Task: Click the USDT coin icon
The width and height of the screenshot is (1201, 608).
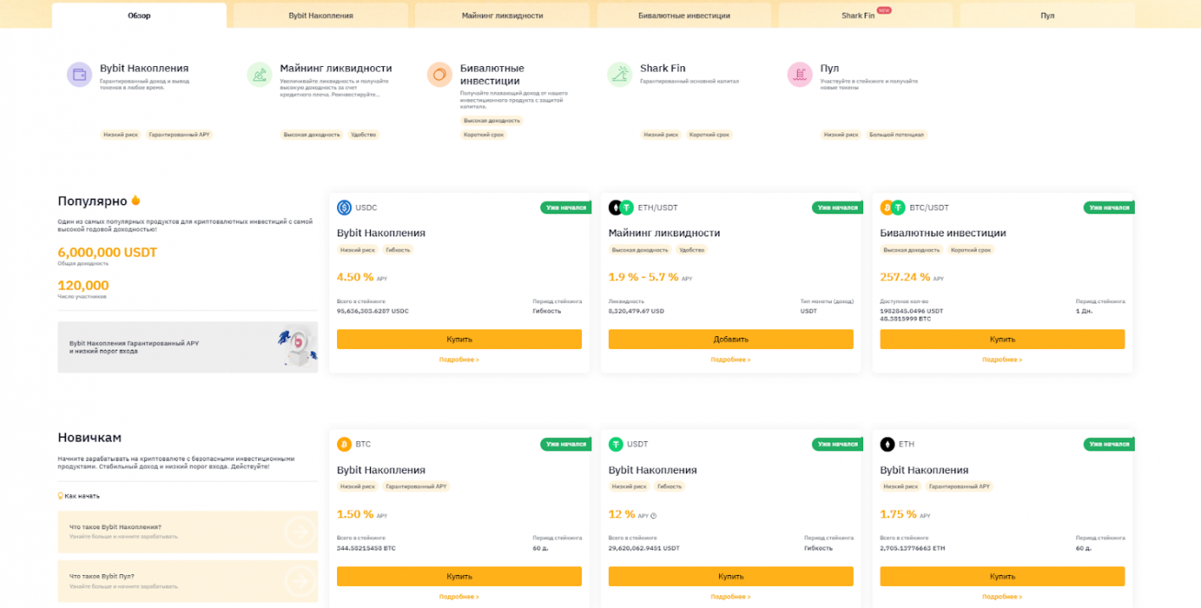Action: [616, 444]
